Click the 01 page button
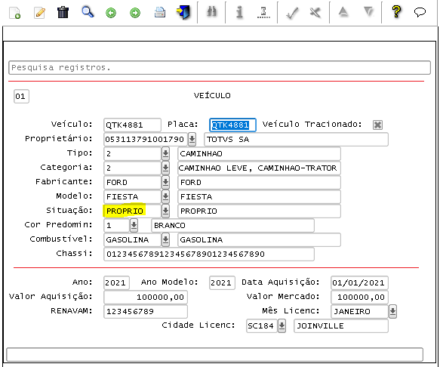Viewport: 440px width, 367px height. point(21,97)
